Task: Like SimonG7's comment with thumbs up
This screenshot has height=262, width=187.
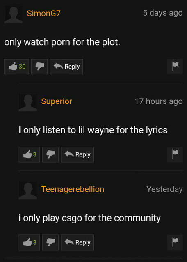Action: click(16, 67)
